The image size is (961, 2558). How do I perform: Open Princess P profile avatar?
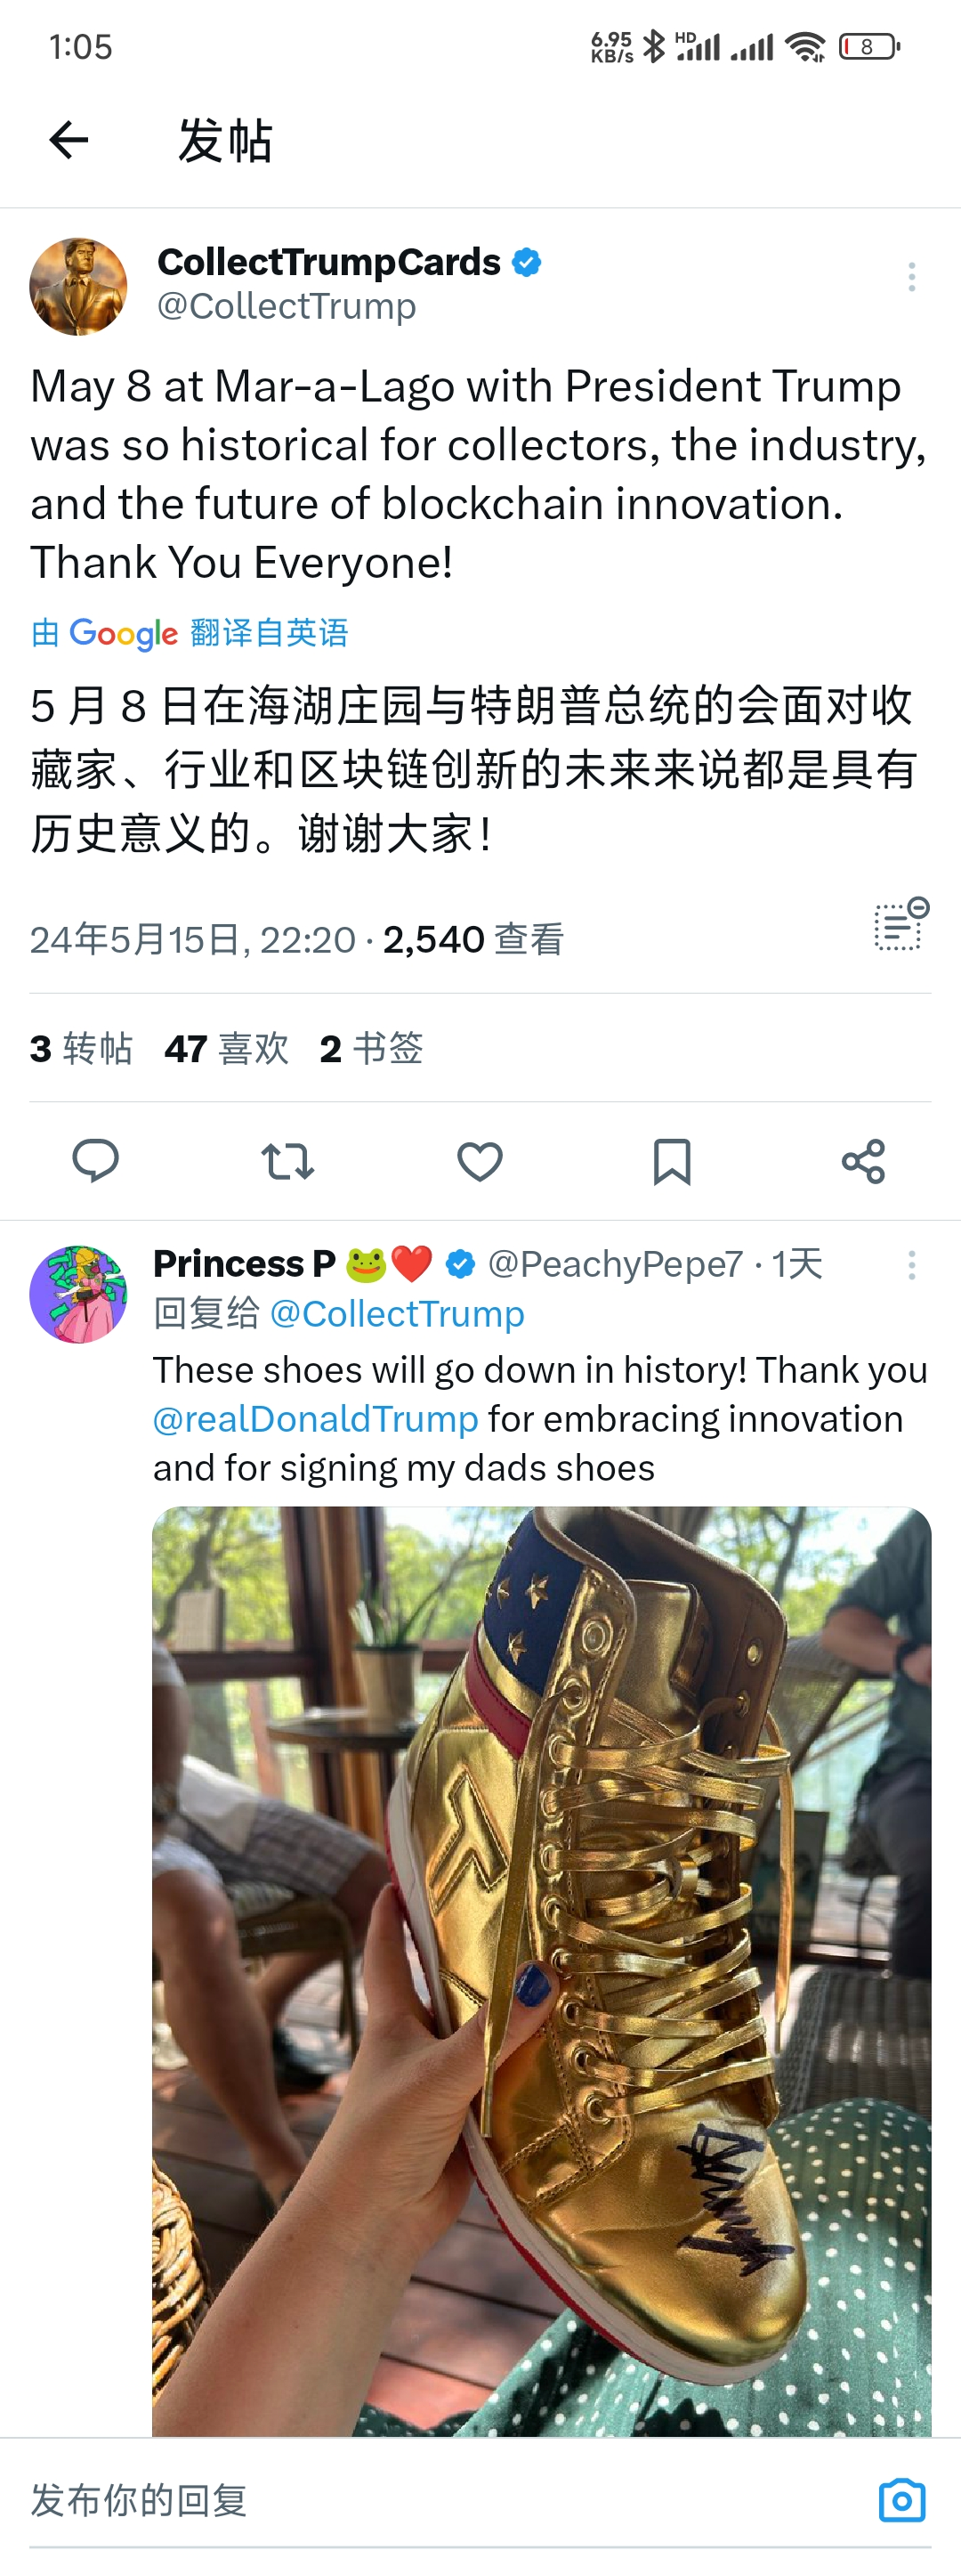click(78, 1294)
